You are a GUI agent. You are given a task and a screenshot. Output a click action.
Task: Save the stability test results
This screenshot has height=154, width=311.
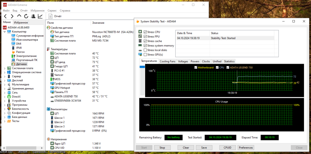click(x=204, y=148)
